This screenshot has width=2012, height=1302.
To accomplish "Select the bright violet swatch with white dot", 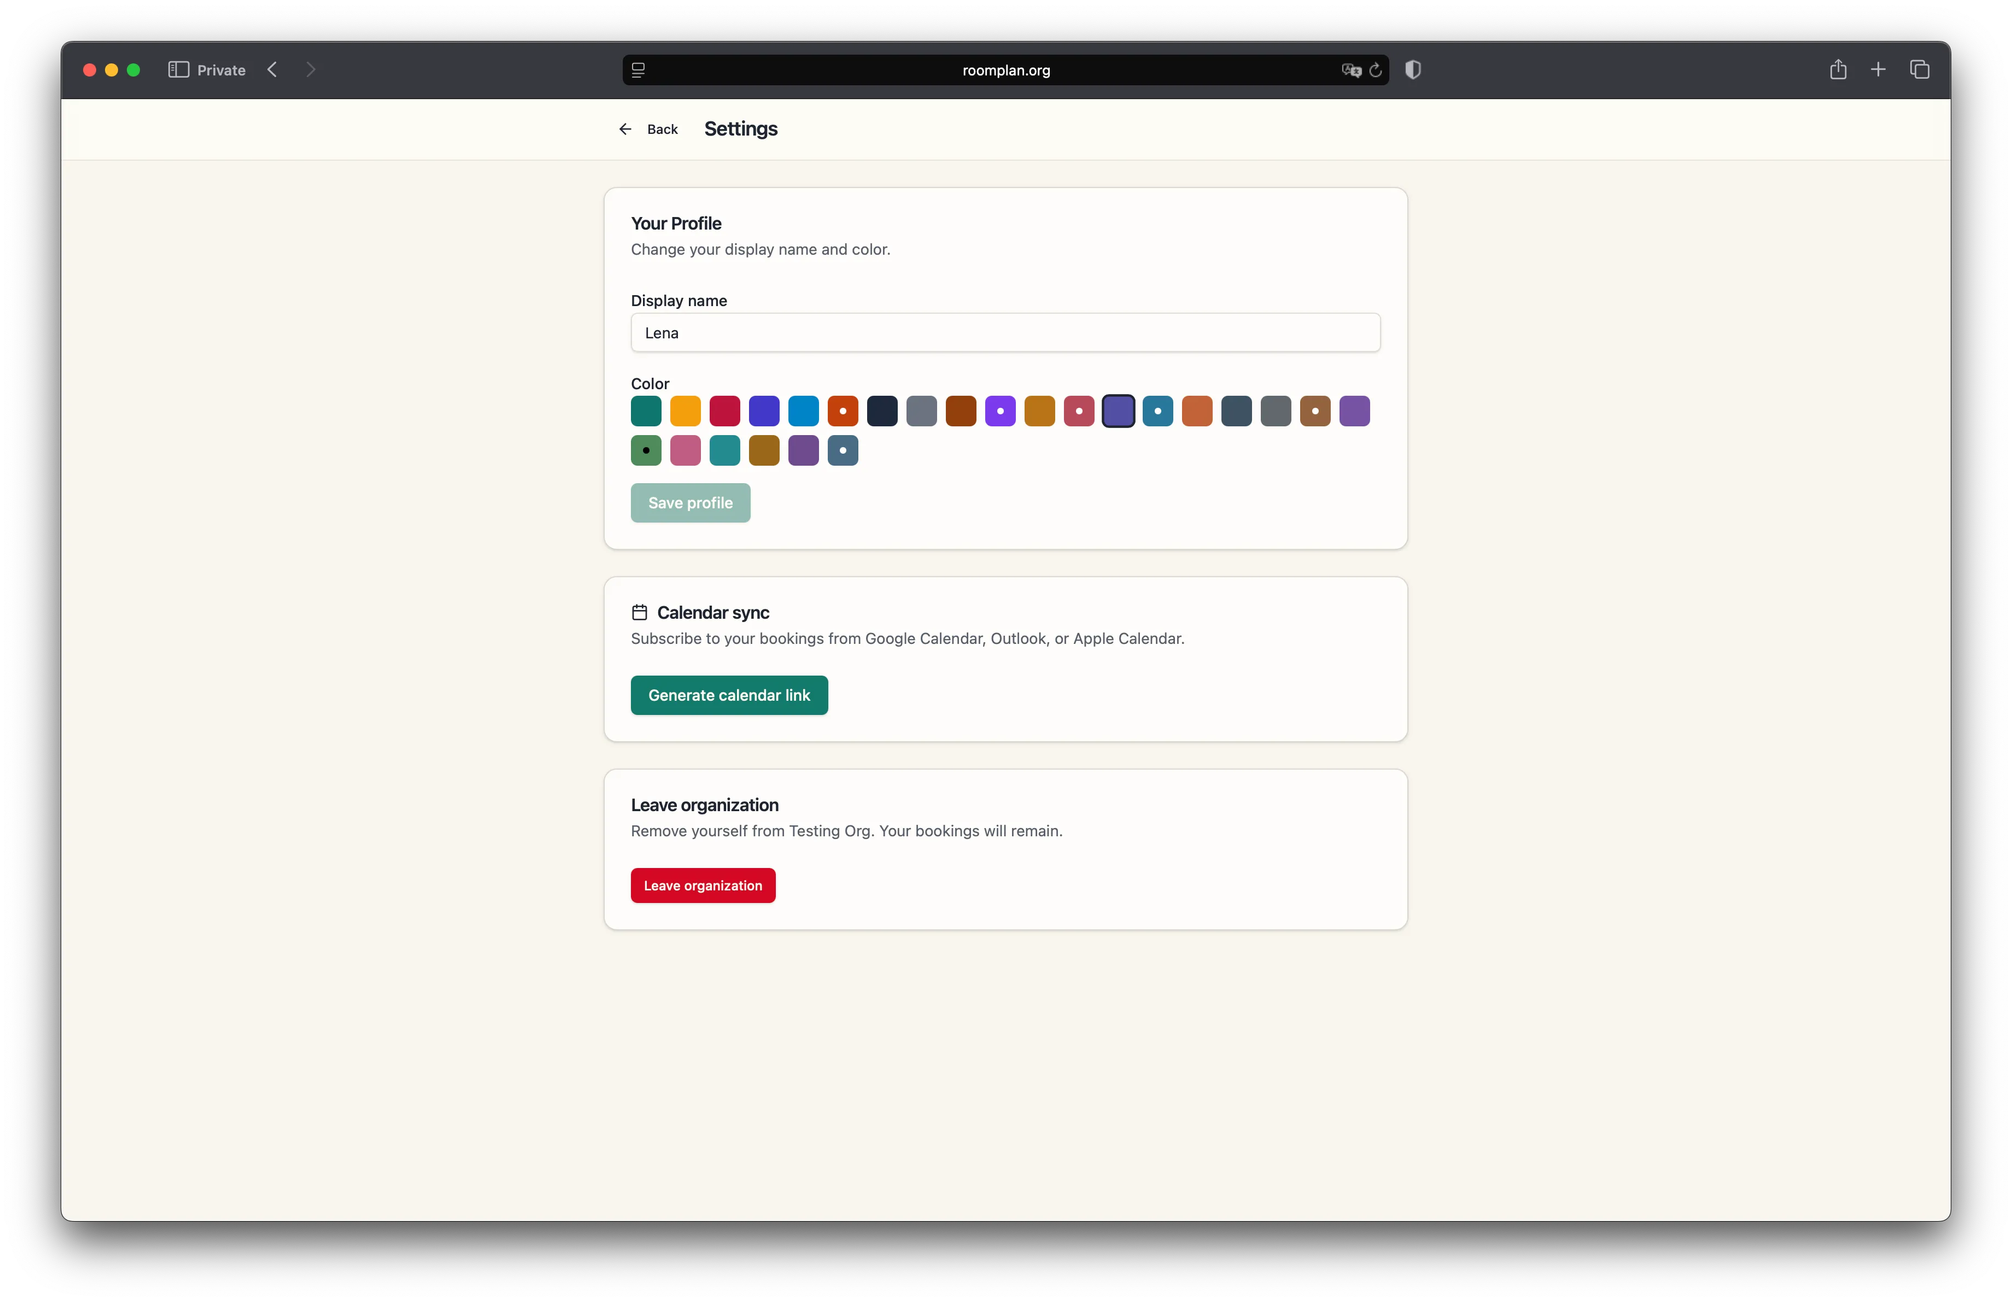I will point(1000,412).
